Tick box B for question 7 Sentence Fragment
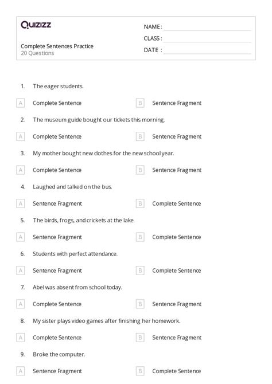The height and width of the screenshot is (384, 272). 140,304
